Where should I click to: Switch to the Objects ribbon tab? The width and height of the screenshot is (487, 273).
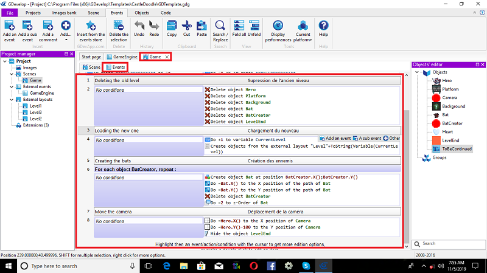(141, 12)
